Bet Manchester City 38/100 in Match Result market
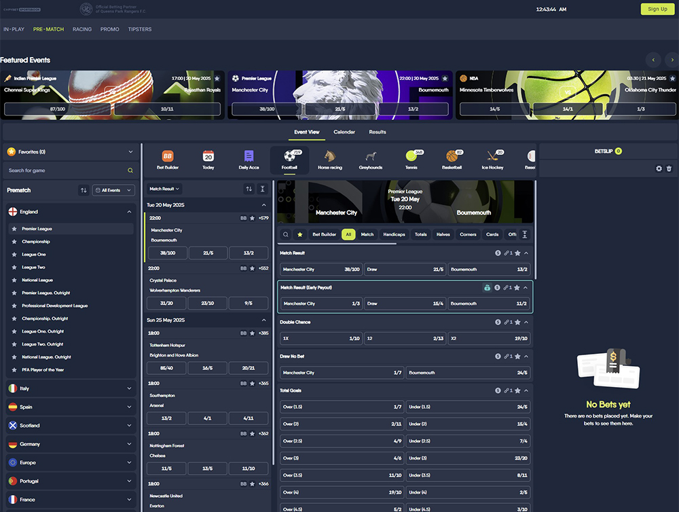Screen dimensions: 679x512 (x=321, y=270)
